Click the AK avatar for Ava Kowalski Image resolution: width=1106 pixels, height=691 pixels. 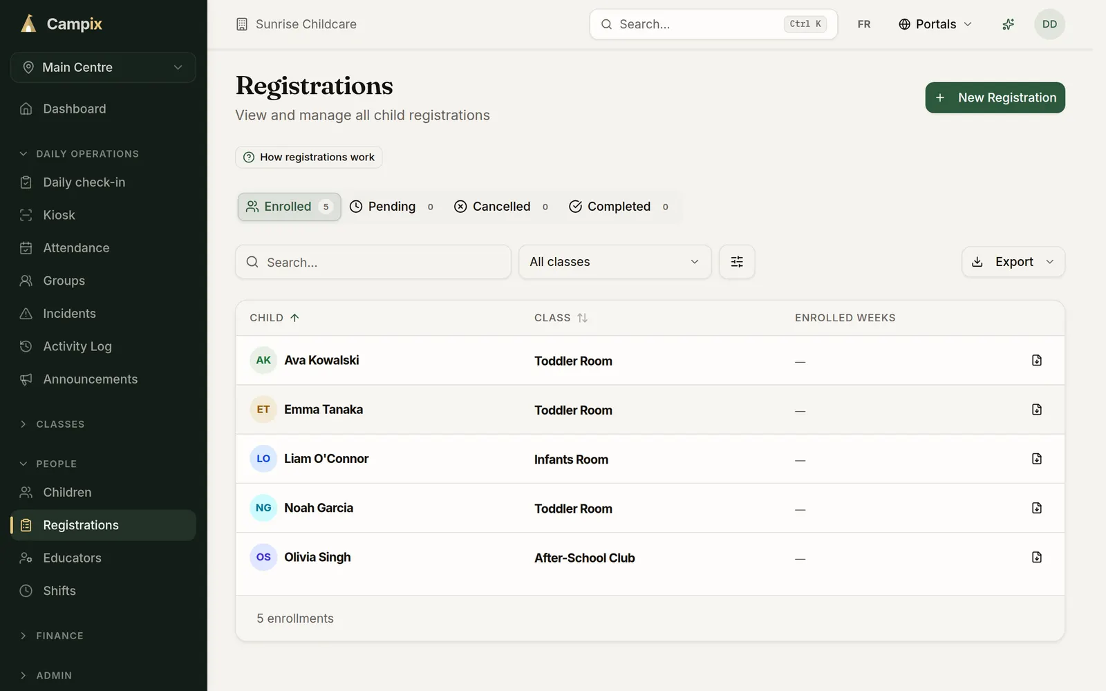click(263, 360)
